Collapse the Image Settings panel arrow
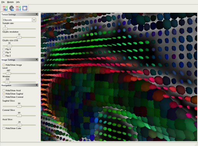 click(37, 59)
